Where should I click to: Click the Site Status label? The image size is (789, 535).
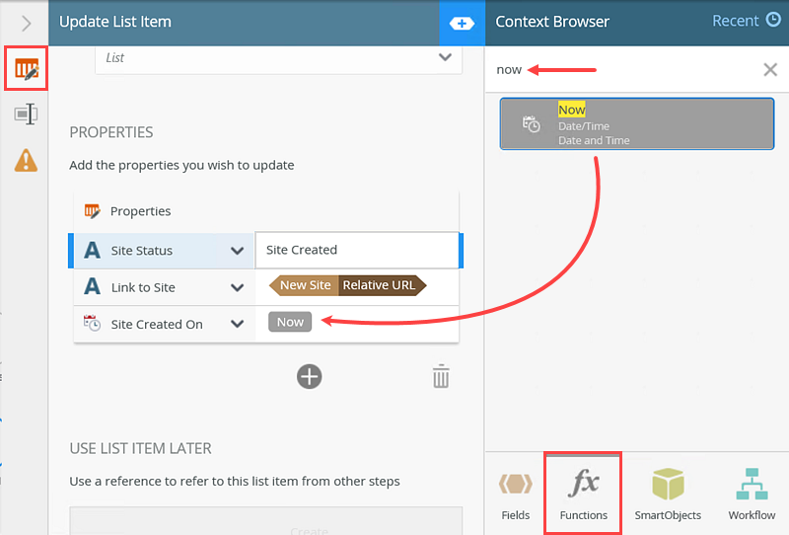pos(142,251)
